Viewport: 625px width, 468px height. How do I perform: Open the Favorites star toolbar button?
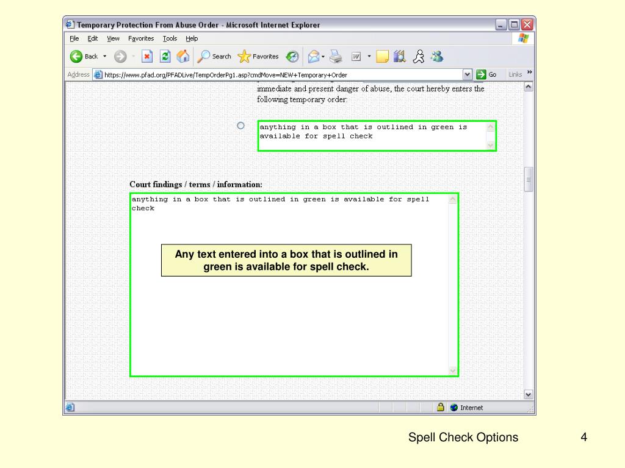click(258, 57)
